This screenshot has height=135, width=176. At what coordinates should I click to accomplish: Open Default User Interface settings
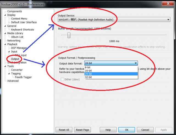24,22
